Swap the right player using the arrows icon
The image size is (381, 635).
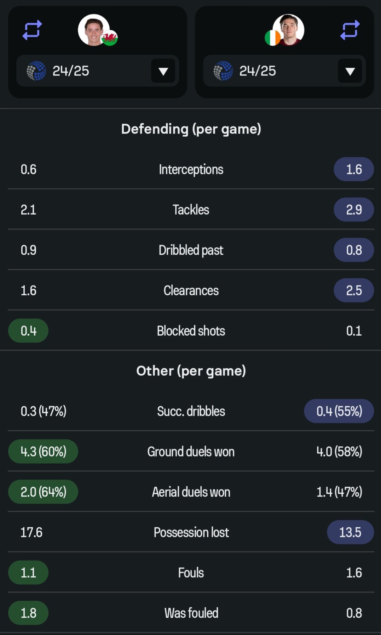350,30
